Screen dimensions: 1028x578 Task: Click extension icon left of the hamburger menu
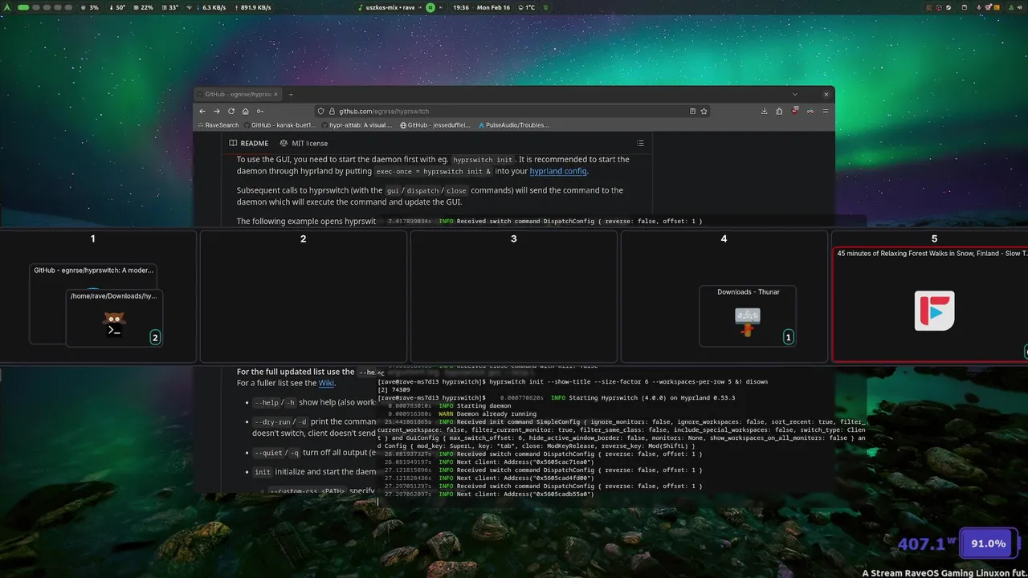[810, 111]
